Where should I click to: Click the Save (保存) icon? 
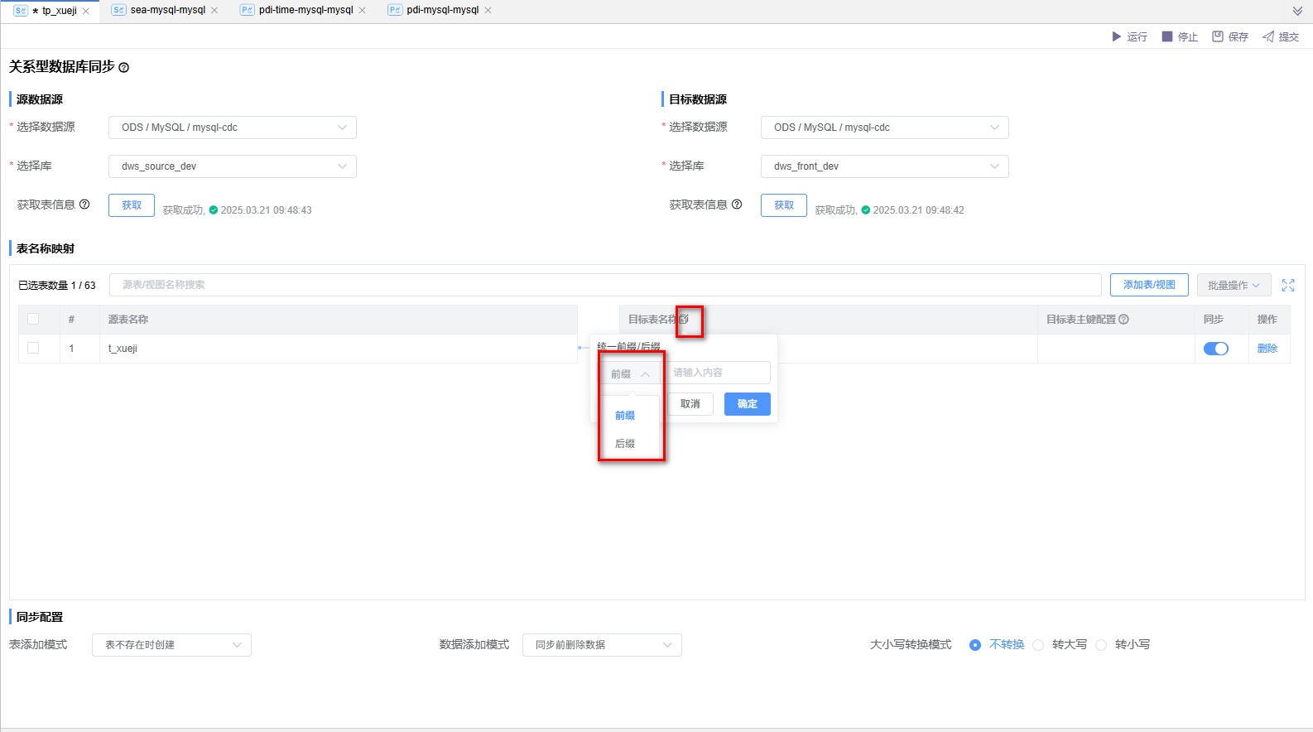pyautogui.click(x=1218, y=36)
